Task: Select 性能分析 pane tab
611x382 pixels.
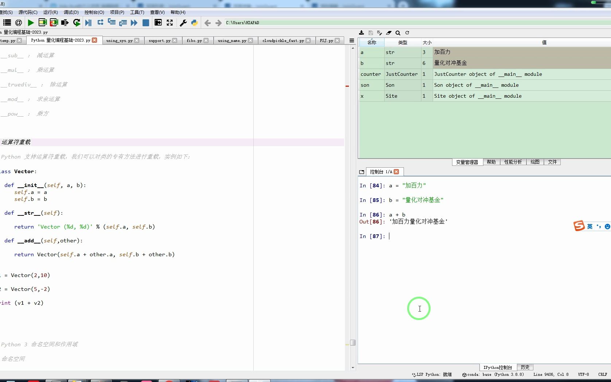Action: click(513, 162)
